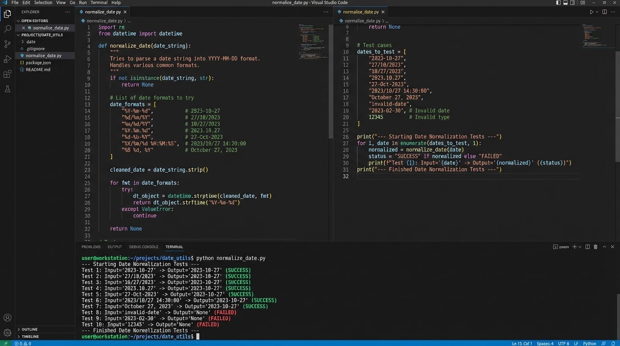Expand the date folder in Explorer
620x346 pixels.
coord(31,41)
